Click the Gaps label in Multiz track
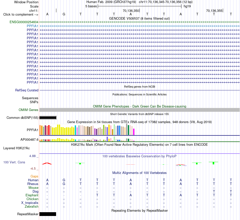 tap(34, 176)
